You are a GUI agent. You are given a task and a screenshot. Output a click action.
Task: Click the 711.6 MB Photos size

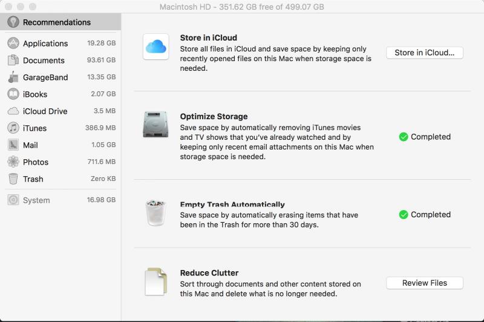(x=101, y=162)
